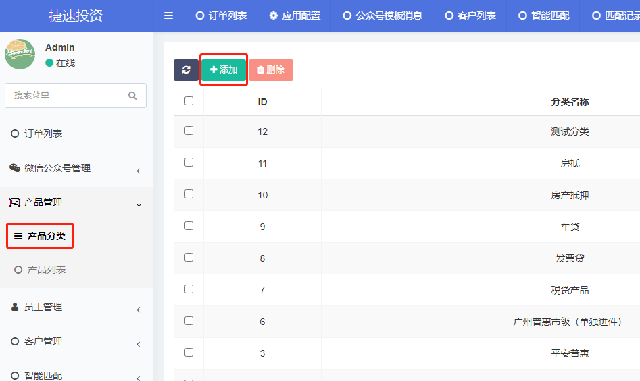
Task: Click ID cell 10
Action: coord(262,195)
